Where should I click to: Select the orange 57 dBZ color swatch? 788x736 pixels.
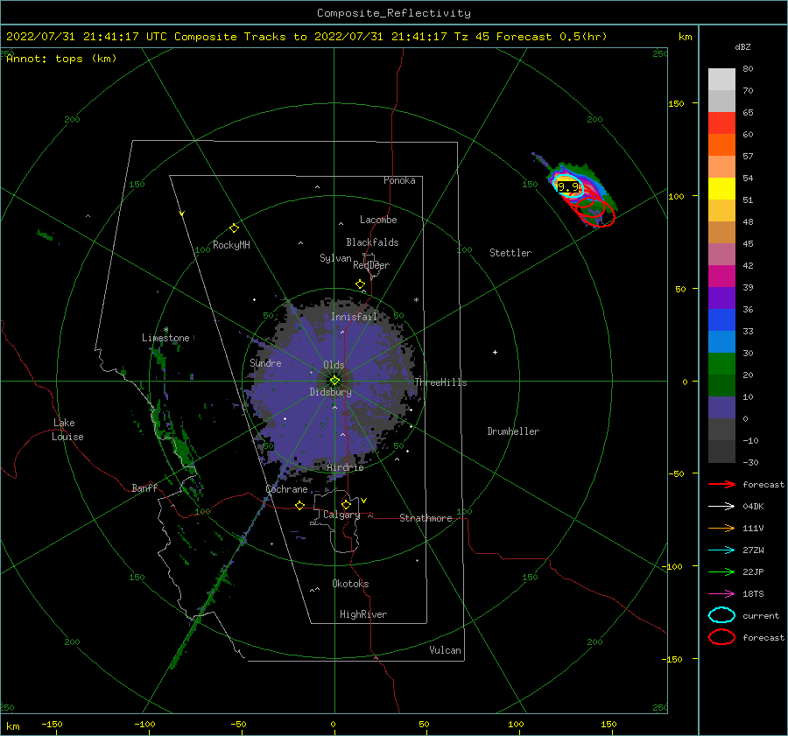coord(721,145)
